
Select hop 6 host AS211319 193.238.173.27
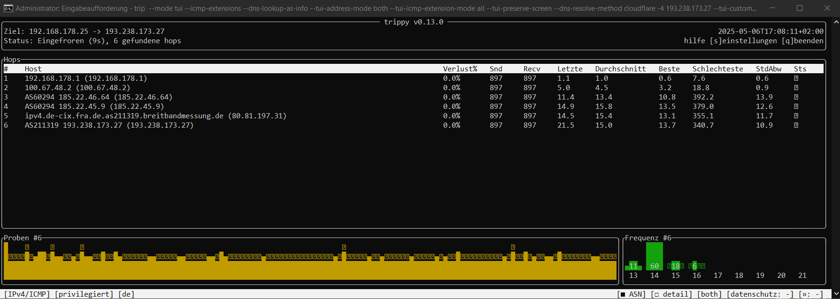[x=109, y=125]
